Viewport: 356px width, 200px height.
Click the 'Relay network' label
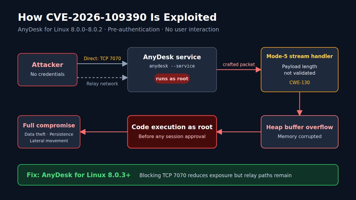click(102, 84)
